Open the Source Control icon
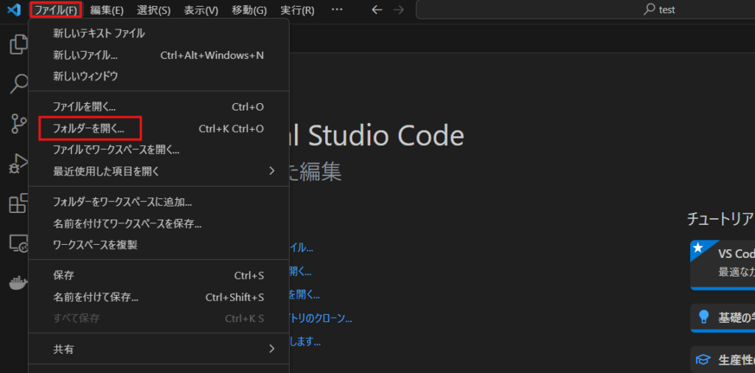The height and width of the screenshot is (373, 755). (x=18, y=124)
